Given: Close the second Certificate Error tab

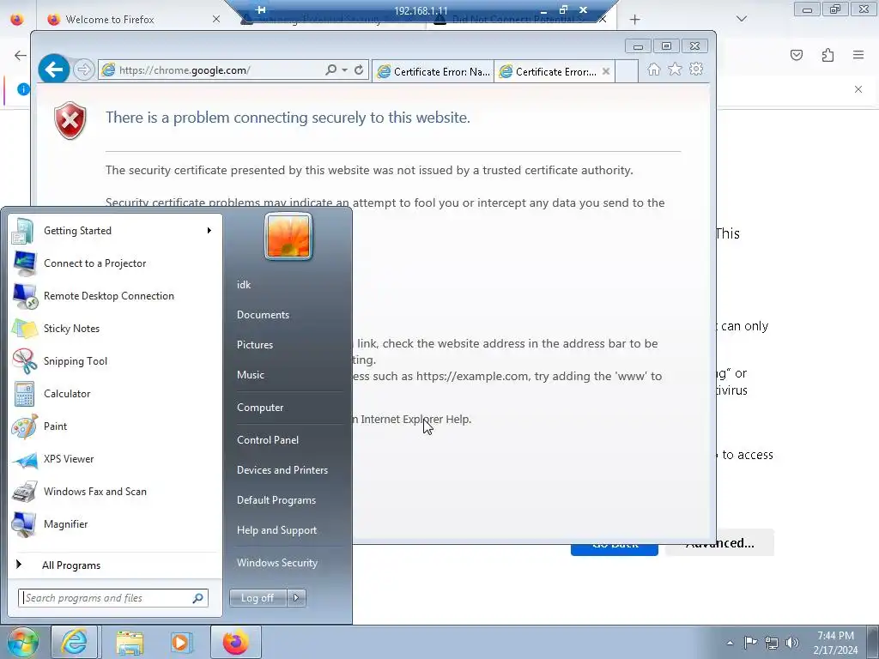Looking at the screenshot, I should tap(606, 72).
